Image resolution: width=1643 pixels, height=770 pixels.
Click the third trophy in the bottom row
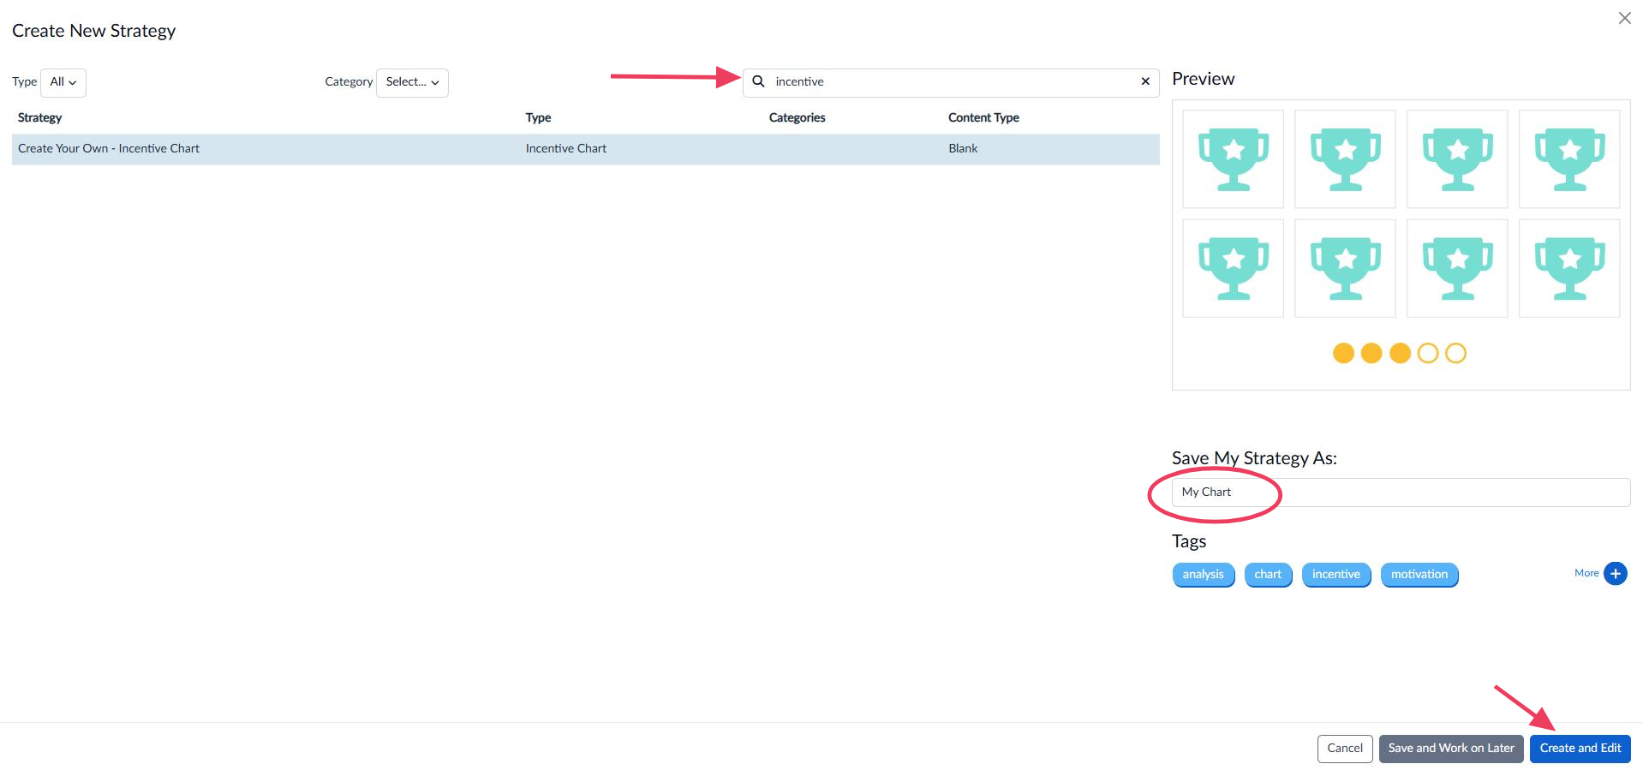1456,269
